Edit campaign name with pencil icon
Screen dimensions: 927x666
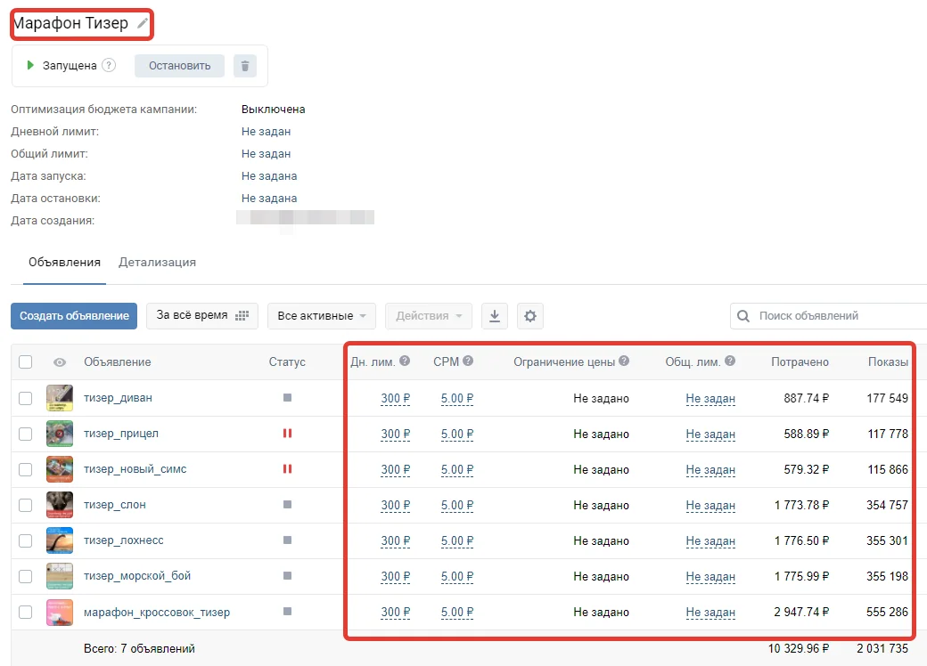[x=142, y=24]
